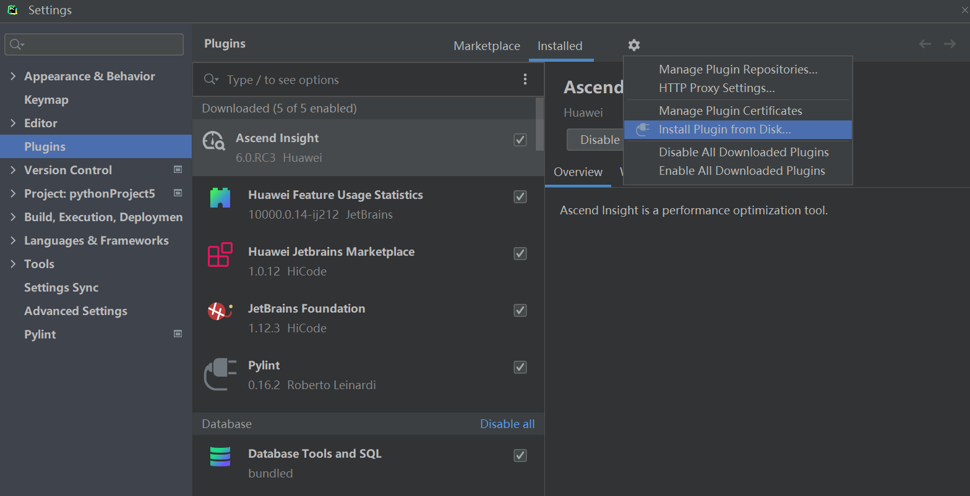Click the settings search magnifier icon
Image resolution: width=970 pixels, height=496 pixels.
click(x=17, y=44)
